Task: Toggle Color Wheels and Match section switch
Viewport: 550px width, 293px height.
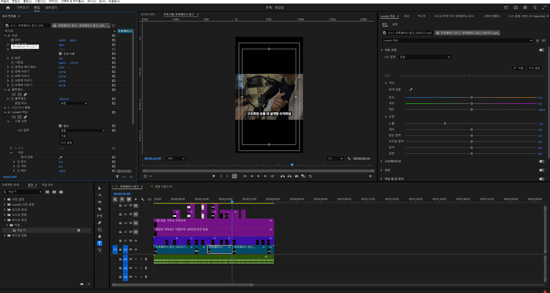Action: click(x=541, y=179)
